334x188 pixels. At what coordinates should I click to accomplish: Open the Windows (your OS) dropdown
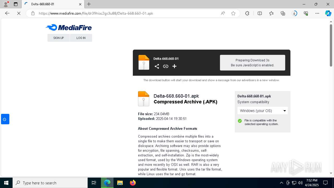[x=263, y=111]
